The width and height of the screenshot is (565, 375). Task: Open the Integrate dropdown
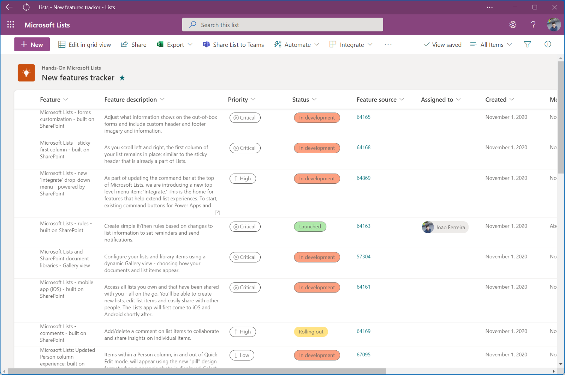(x=351, y=44)
